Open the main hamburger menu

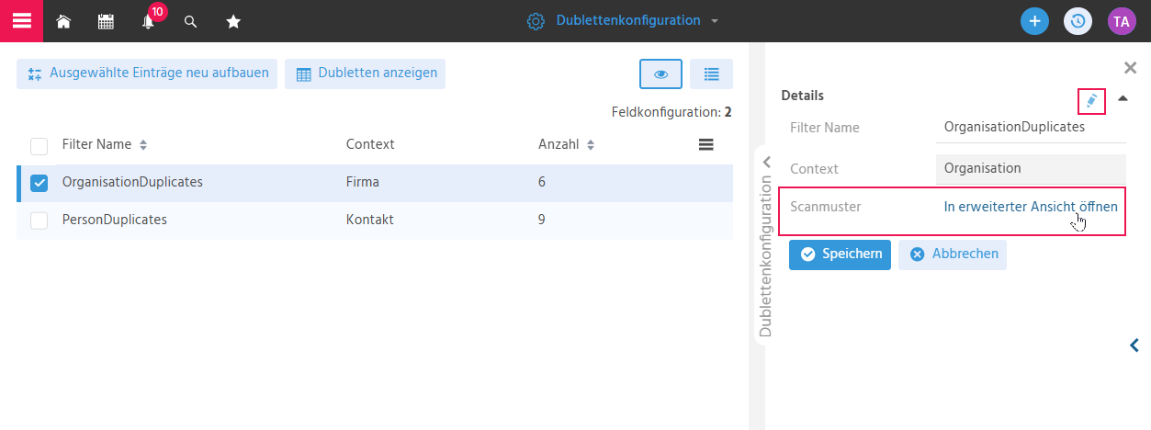pos(21,20)
